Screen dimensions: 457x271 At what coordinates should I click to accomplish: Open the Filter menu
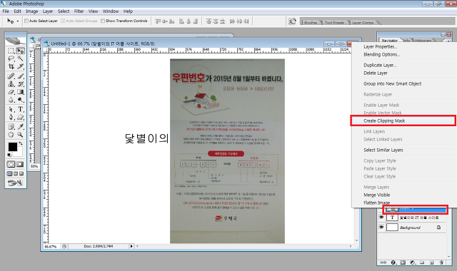point(79,11)
